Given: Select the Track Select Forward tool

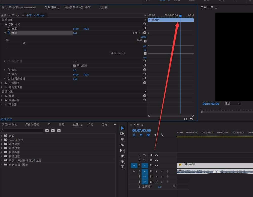Looking at the screenshot, I should (122, 134).
